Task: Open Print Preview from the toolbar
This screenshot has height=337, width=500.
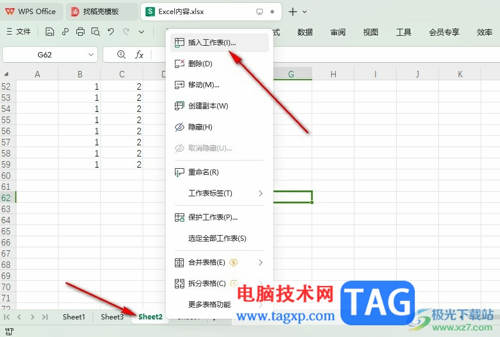Action: tap(96, 32)
